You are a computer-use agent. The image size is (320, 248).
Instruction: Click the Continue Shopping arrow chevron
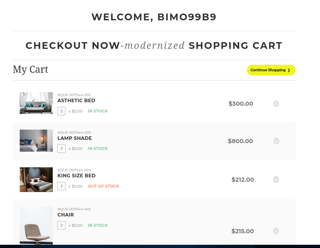coord(289,70)
